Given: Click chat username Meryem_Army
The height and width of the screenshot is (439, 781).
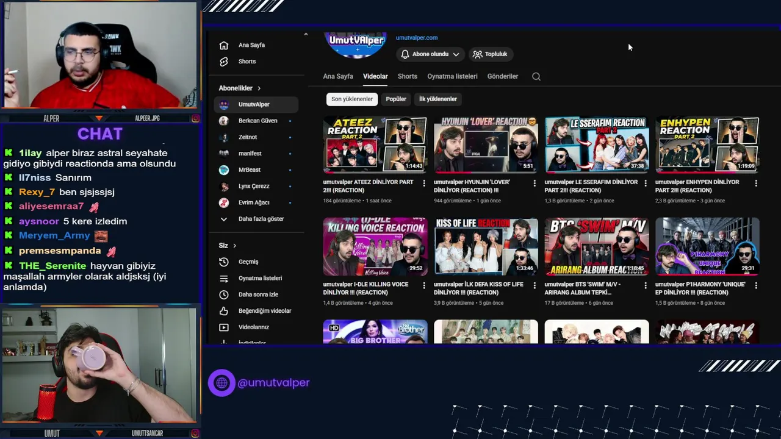Looking at the screenshot, I should pyautogui.click(x=54, y=235).
